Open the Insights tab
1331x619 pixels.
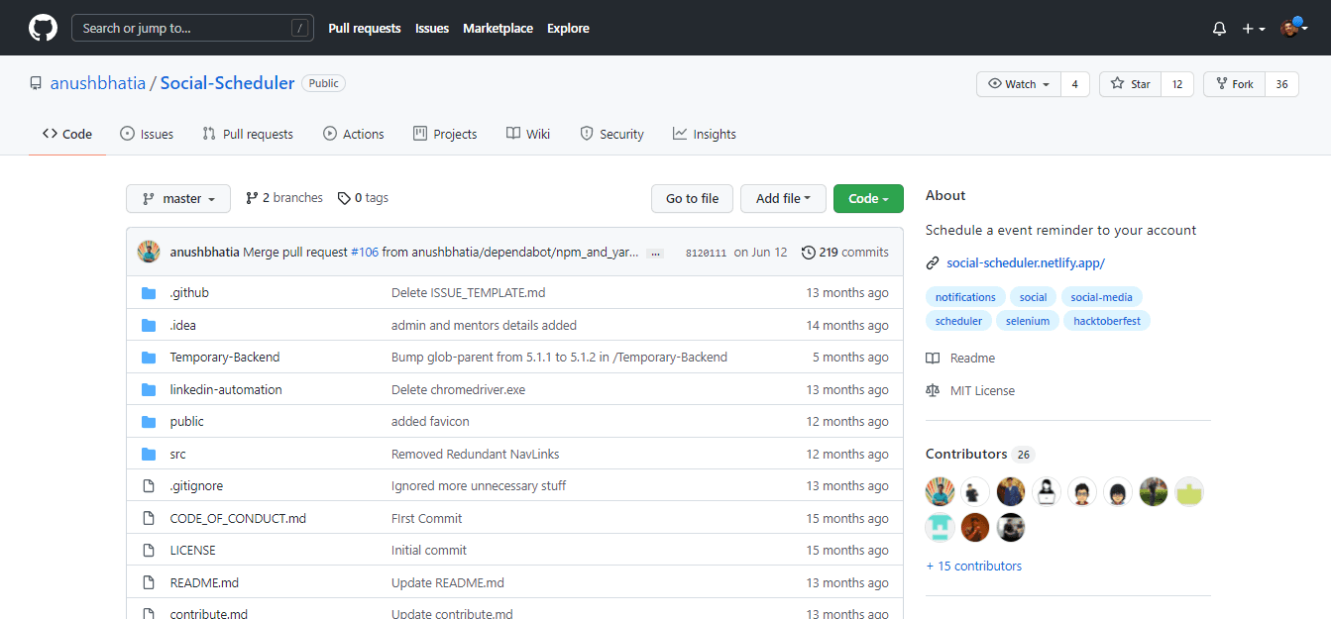[704, 134]
